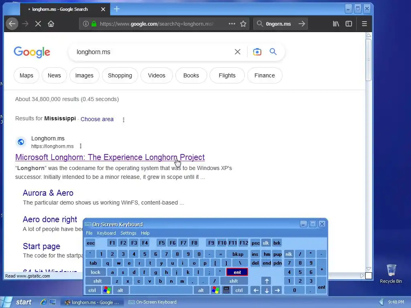Screen dimensions: 411x308
Task: Select the Books filter chip
Action: (191, 75)
